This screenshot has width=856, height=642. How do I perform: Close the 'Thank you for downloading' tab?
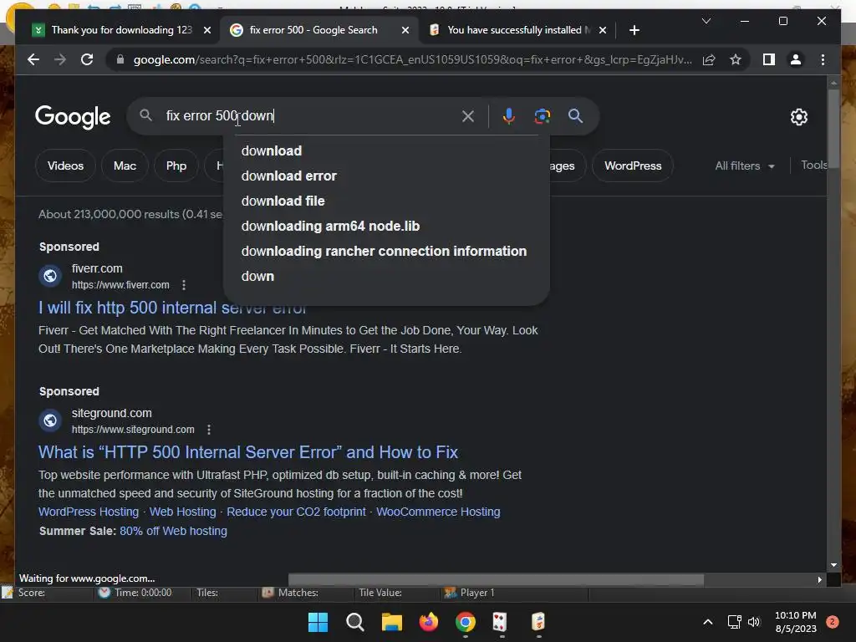click(207, 30)
